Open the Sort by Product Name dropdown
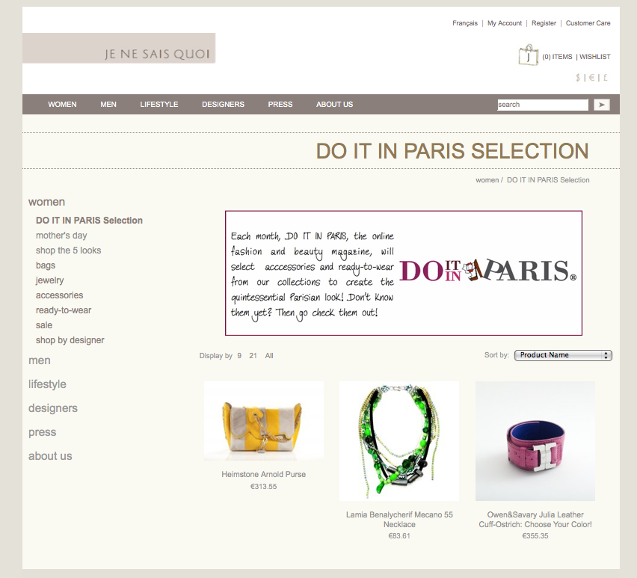This screenshot has width=637, height=578. tap(563, 355)
